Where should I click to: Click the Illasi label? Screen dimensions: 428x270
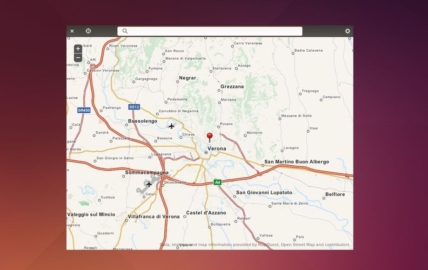pos(314,128)
